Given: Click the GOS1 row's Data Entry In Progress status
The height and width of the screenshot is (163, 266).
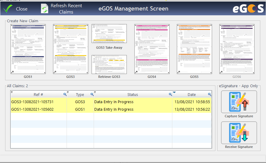Looking at the screenshot, I should (x=114, y=109).
